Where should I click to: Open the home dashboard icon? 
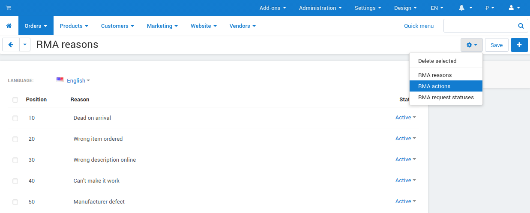click(9, 26)
